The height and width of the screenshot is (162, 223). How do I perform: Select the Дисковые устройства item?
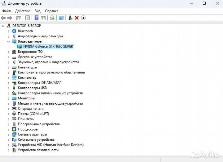point(35,57)
